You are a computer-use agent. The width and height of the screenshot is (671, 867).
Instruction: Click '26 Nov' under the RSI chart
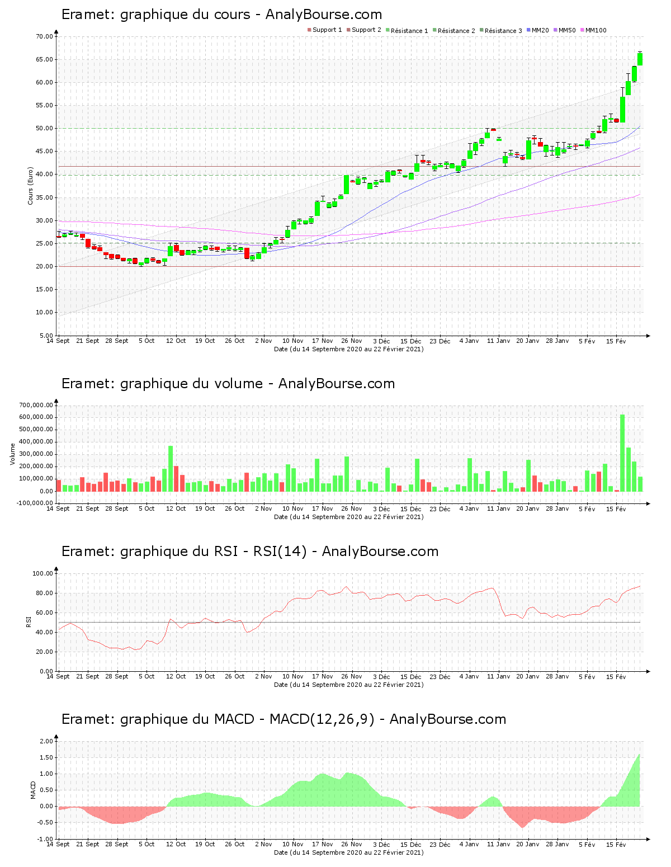pyautogui.click(x=352, y=676)
